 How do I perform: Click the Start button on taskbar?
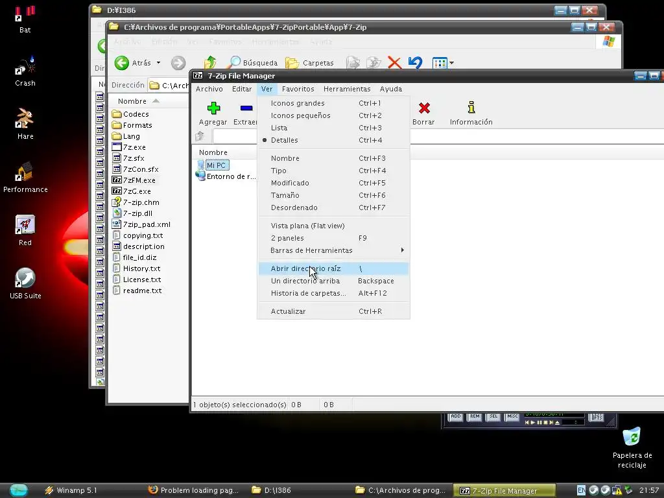19,490
